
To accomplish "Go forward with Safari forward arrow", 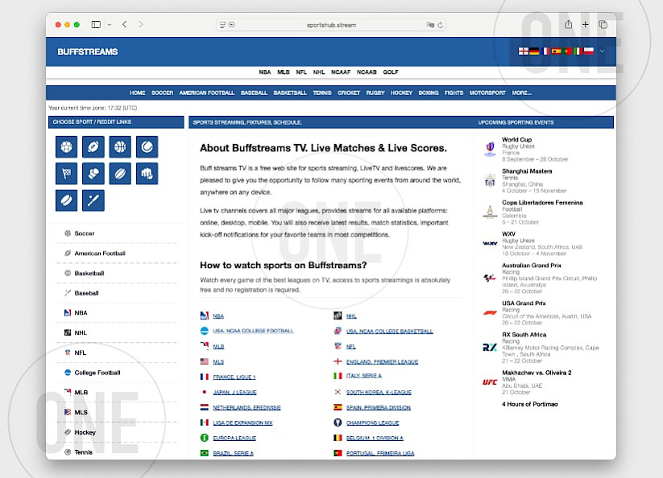I will [141, 24].
